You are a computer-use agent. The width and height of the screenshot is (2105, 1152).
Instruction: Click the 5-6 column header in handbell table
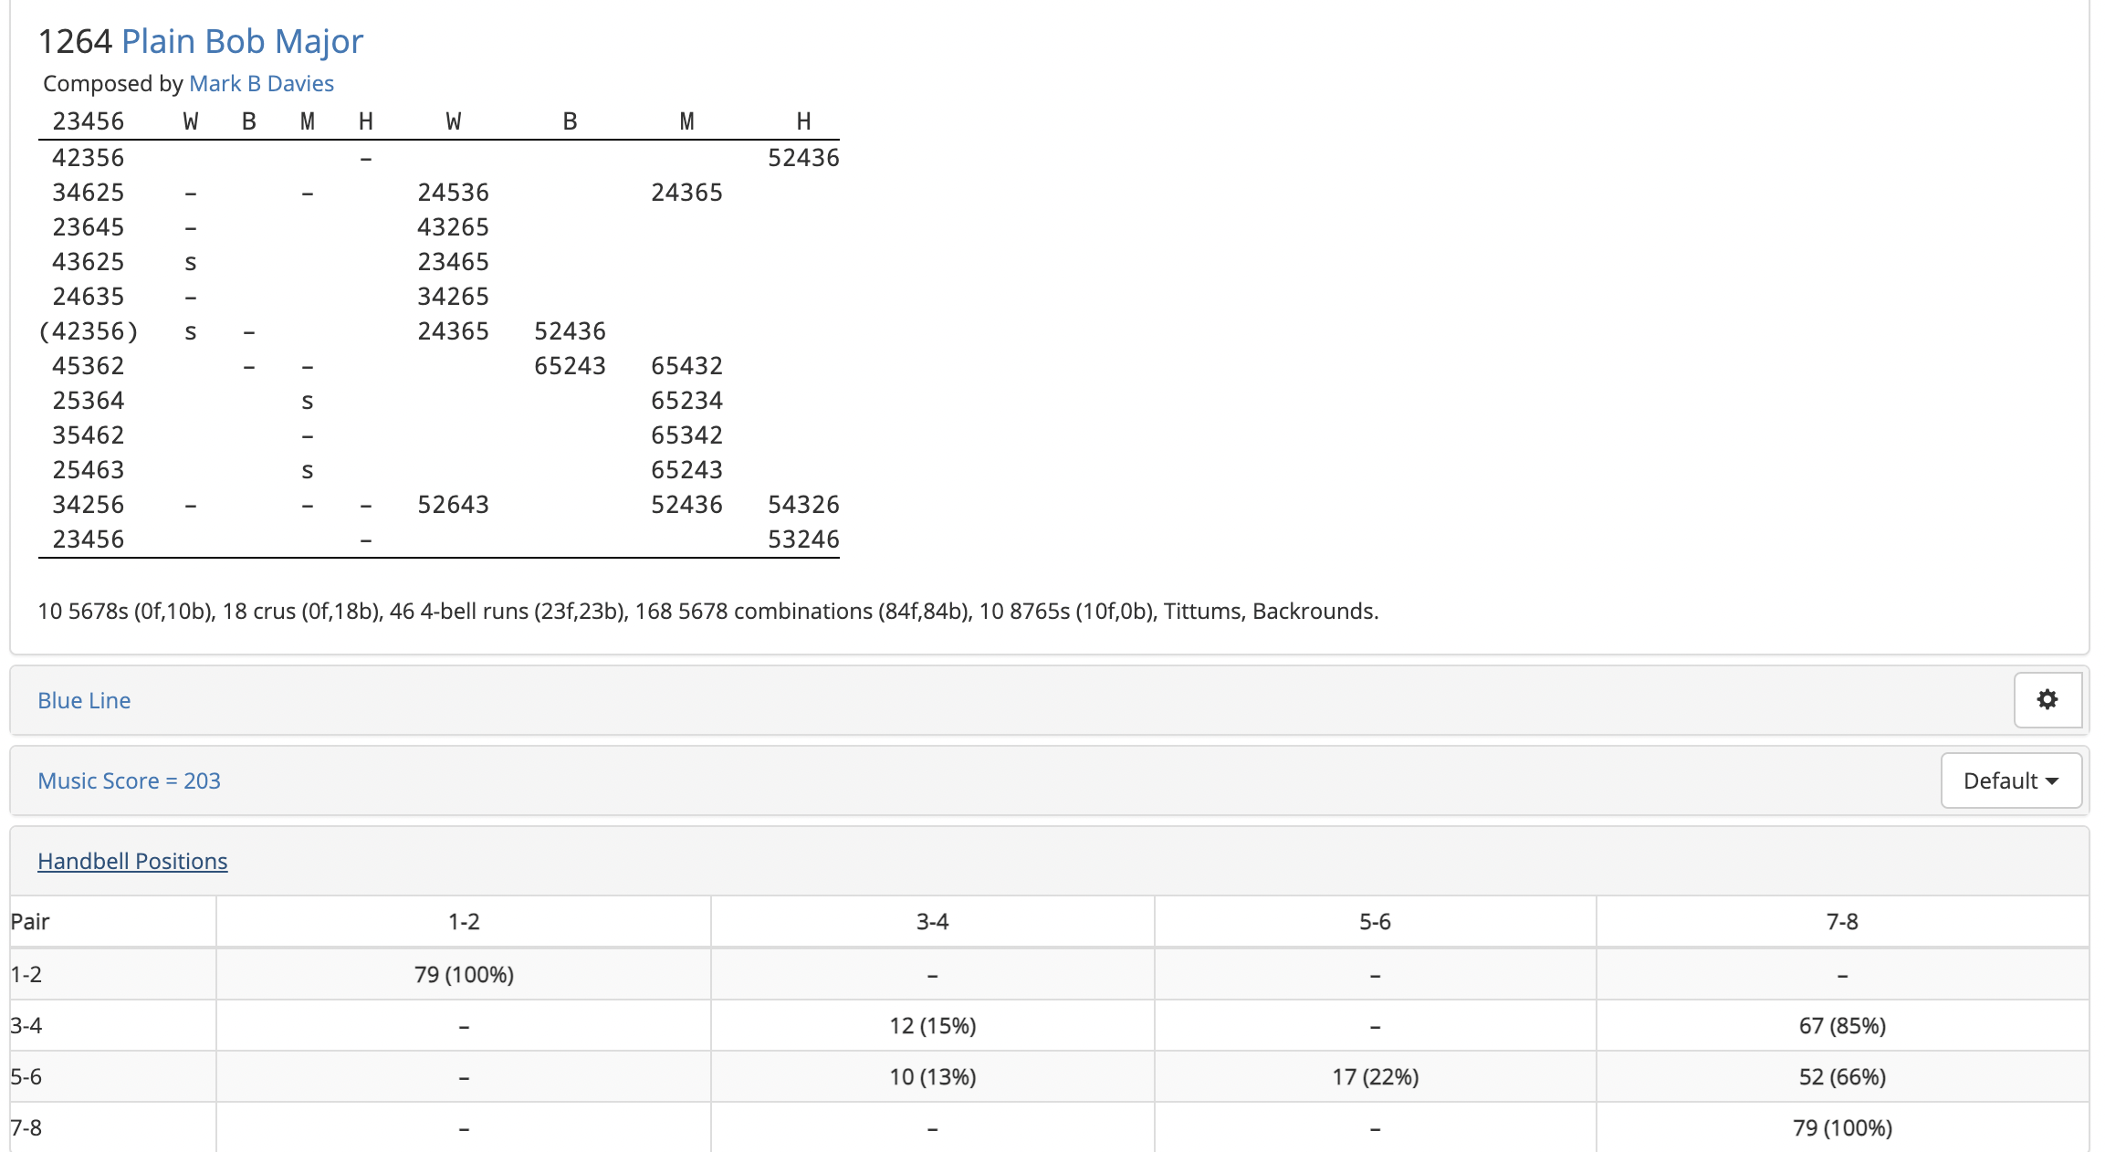click(x=1376, y=921)
